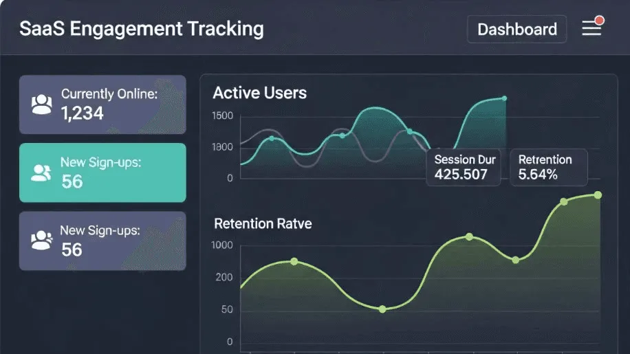Click the Retention Ratve chart heading

(263, 223)
